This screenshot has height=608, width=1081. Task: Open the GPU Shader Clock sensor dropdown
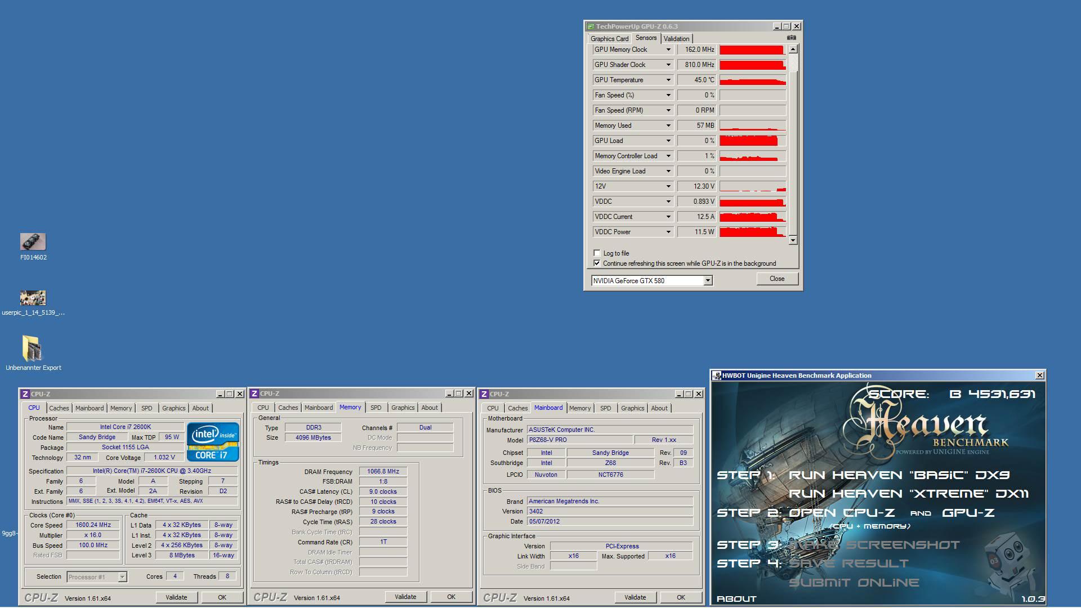pos(668,65)
